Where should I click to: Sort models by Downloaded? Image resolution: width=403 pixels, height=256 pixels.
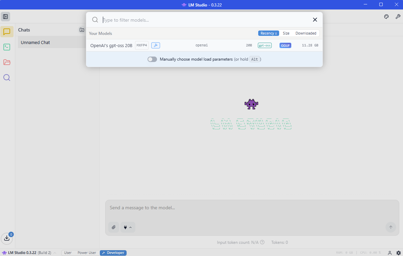[305, 33]
